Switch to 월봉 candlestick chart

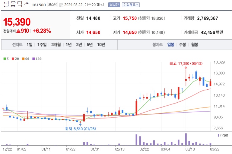tap(194, 45)
